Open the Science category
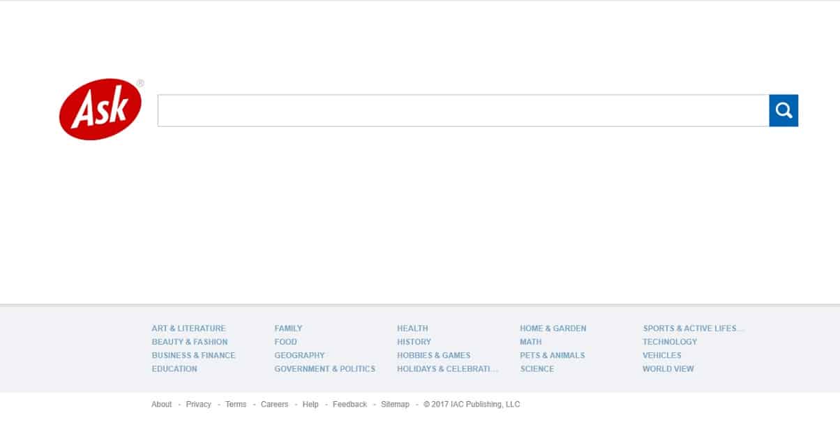 (x=537, y=369)
